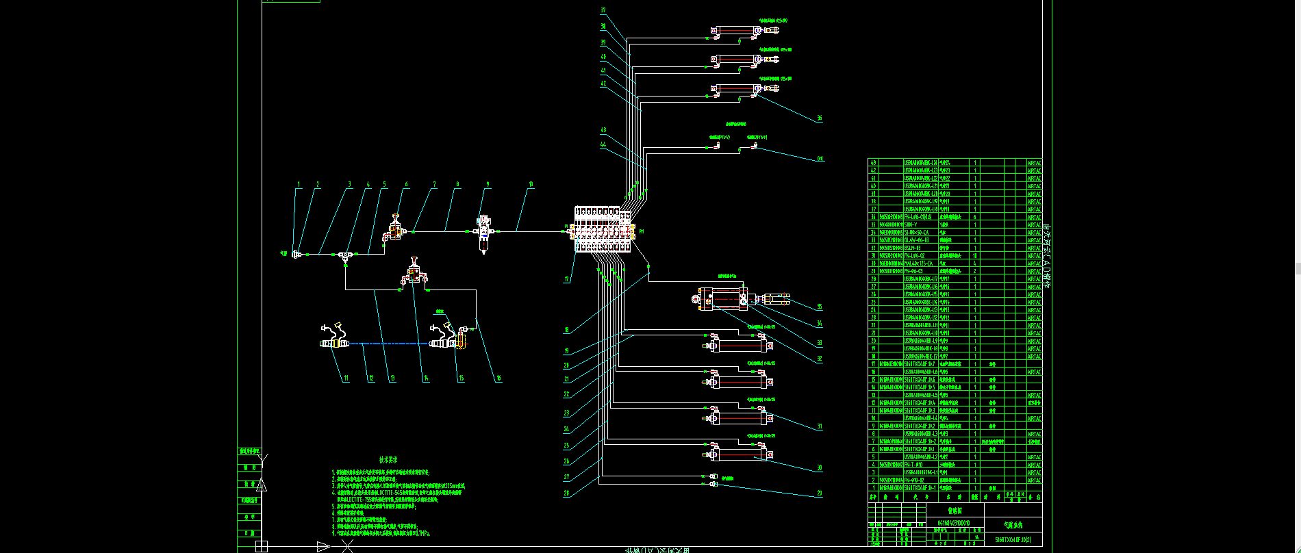Pick callout number 42 leader label
1301x553 pixels.
603,84
